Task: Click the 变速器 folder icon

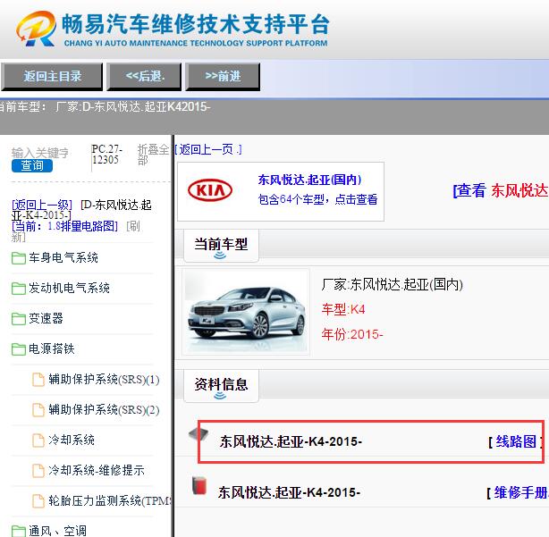Action: point(19,319)
